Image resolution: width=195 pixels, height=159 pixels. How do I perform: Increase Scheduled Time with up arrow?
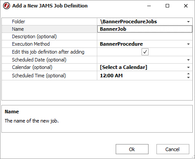pyautogui.click(x=188, y=74)
